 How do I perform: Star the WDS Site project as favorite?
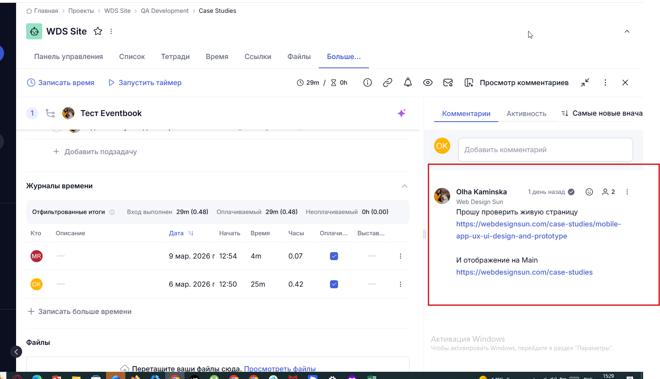[x=98, y=31]
